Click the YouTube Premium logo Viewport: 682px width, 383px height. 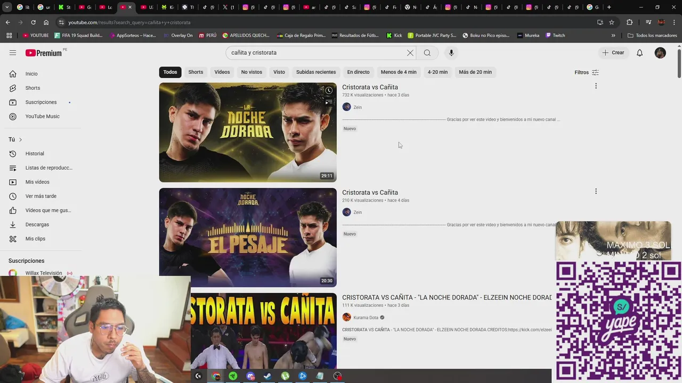click(44, 53)
